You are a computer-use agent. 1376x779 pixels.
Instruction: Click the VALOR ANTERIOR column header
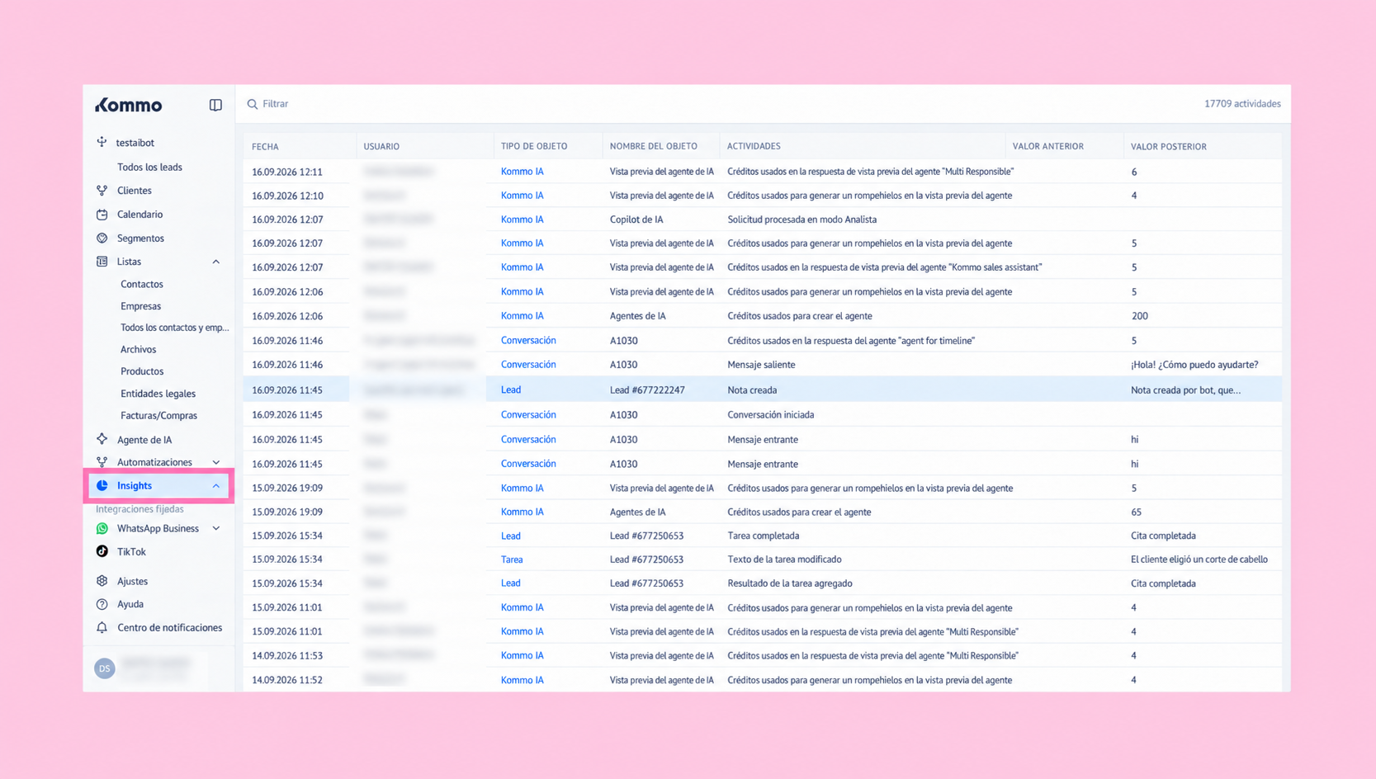tap(1047, 146)
